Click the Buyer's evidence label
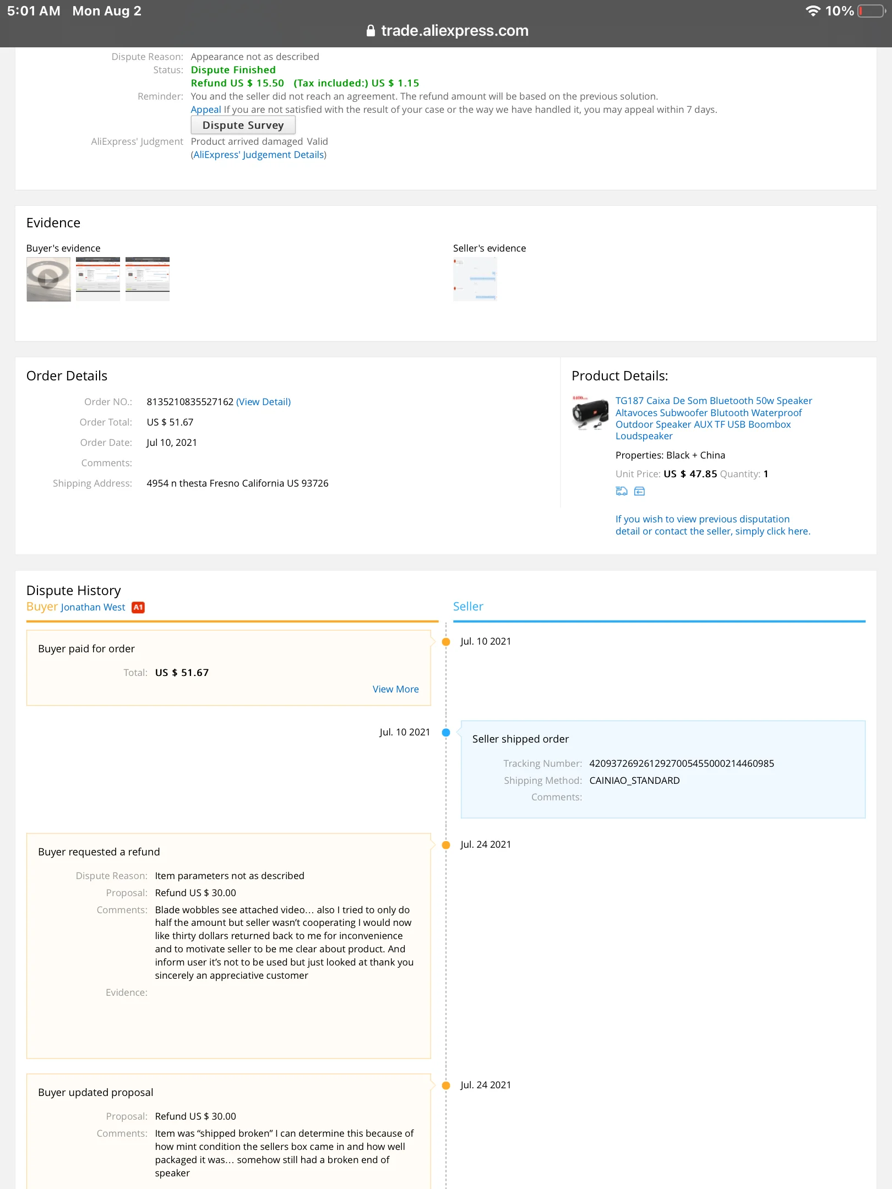This screenshot has height=1189, width=892. (63, 248)
